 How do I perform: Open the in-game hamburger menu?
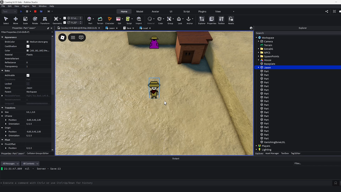(x=73, y=37)
